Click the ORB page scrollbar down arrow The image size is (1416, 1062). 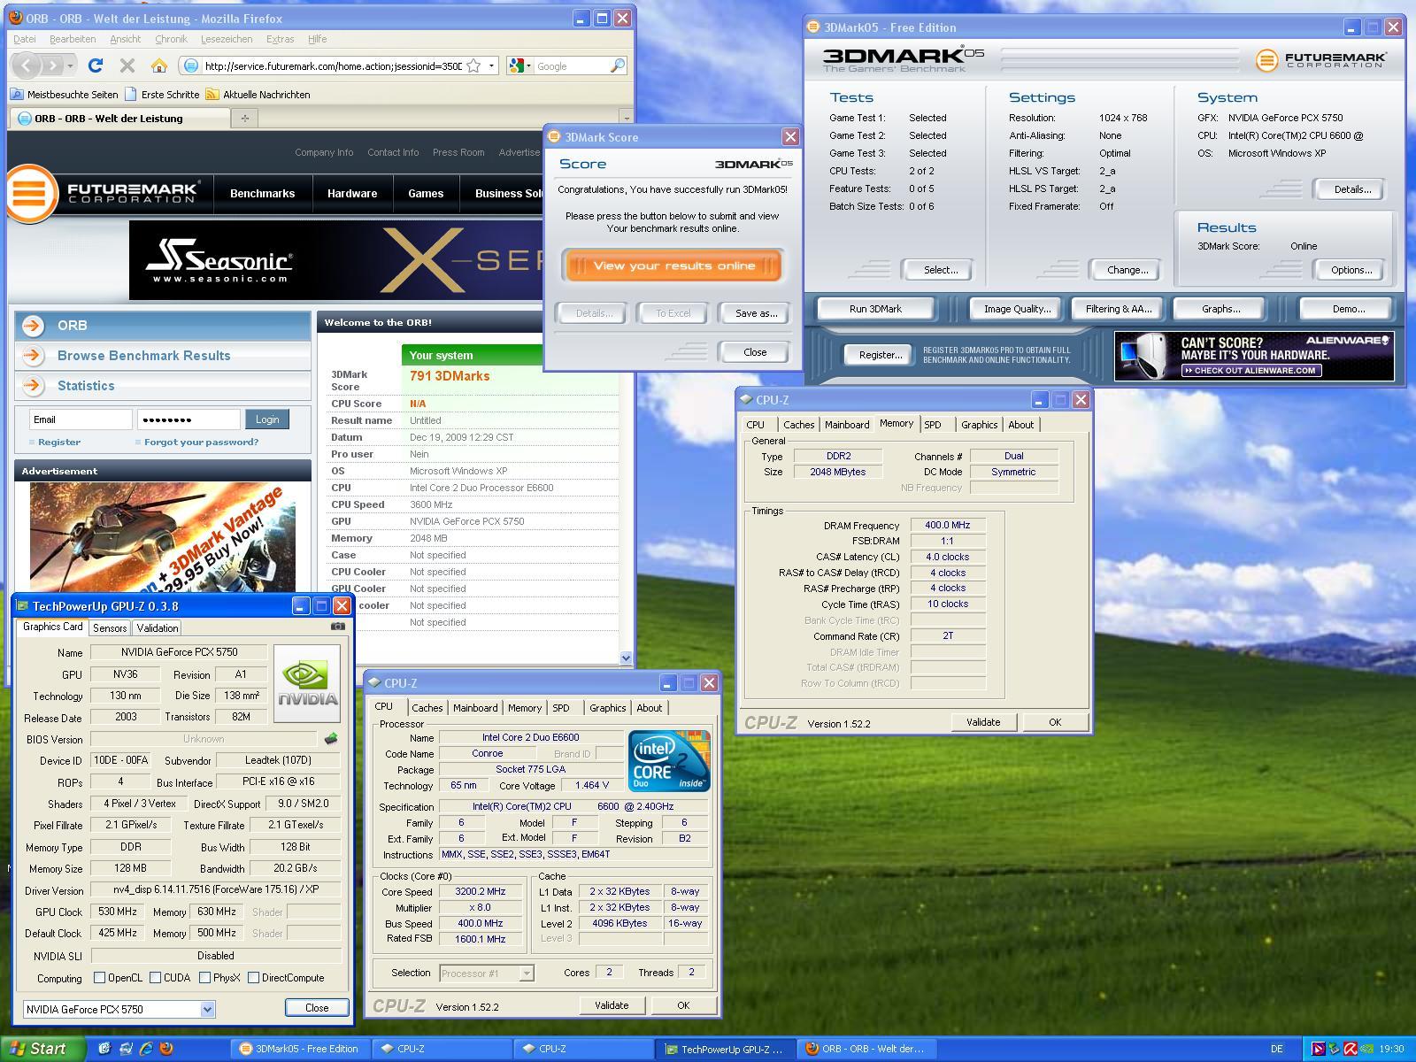627,658
